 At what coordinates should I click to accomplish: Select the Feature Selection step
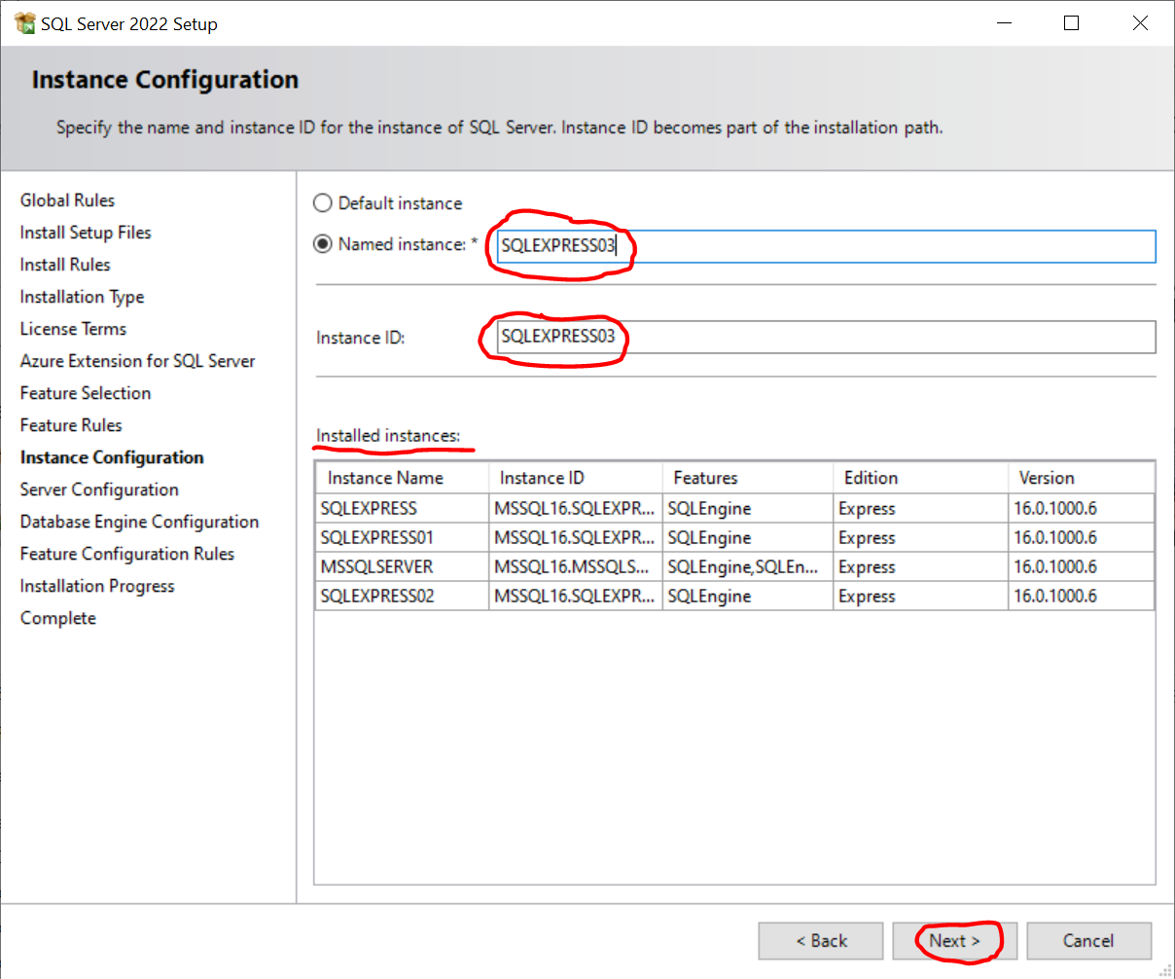tap(86, 393)
